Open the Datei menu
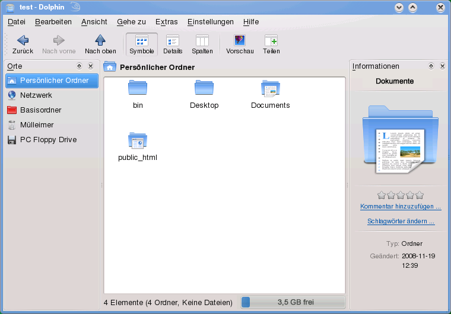 point(17,22)
